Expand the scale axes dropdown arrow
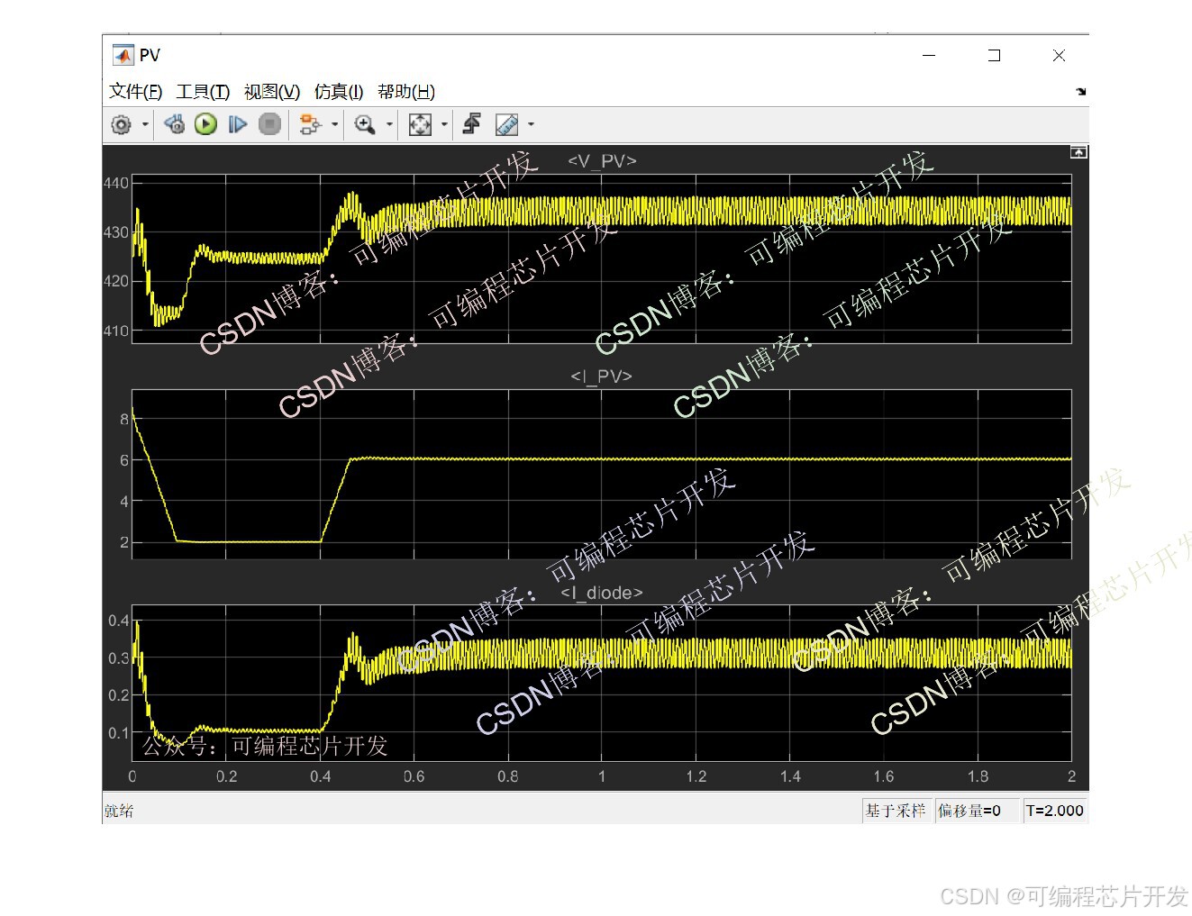This screenshot has height=916, width=1192. click(x=444, y=124)
